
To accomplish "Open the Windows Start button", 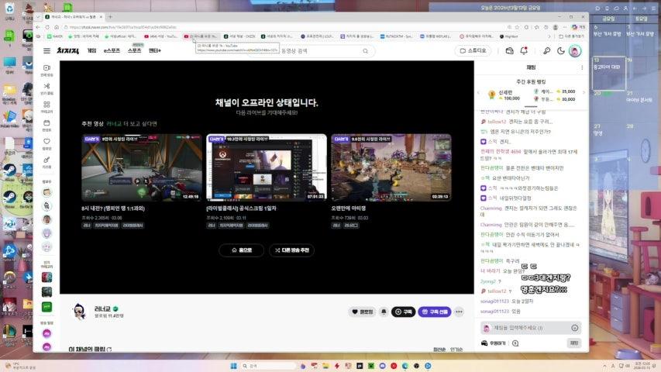I will 233,366.
